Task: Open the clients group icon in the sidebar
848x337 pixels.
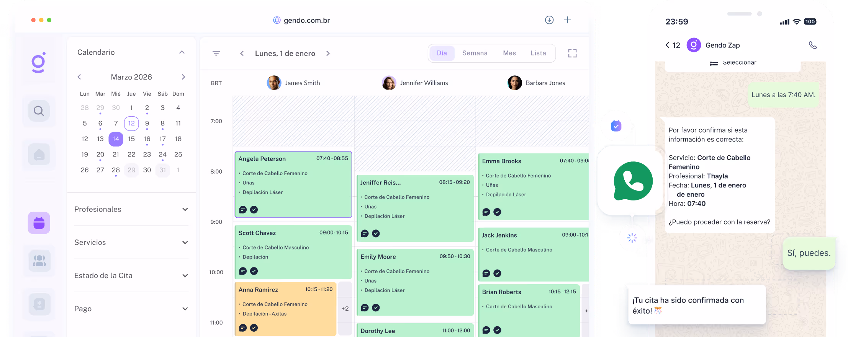Action: click(x=39, y=261)
